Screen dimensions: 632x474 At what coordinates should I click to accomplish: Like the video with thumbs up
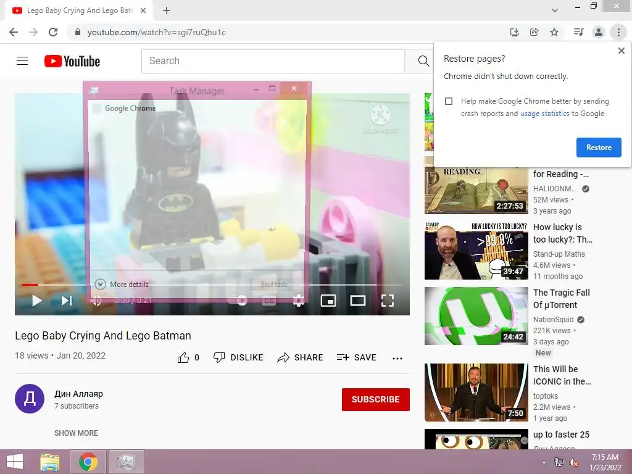[x=188, y=357]
